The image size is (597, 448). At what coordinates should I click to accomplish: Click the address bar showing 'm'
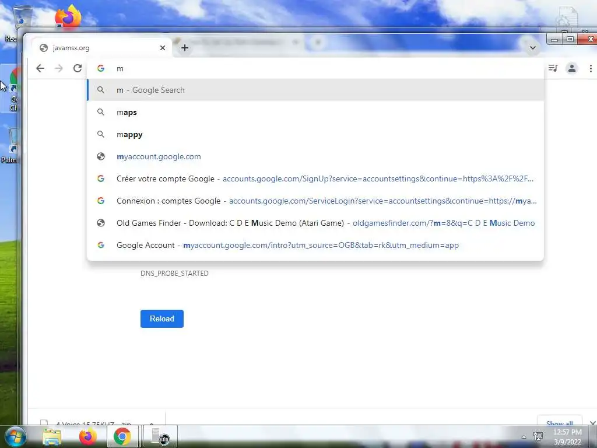315,69
